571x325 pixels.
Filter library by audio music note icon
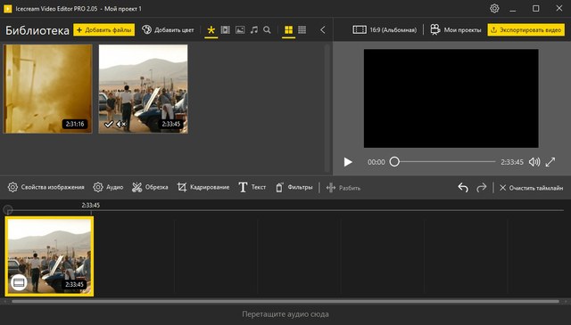click(x=253, y=29)
